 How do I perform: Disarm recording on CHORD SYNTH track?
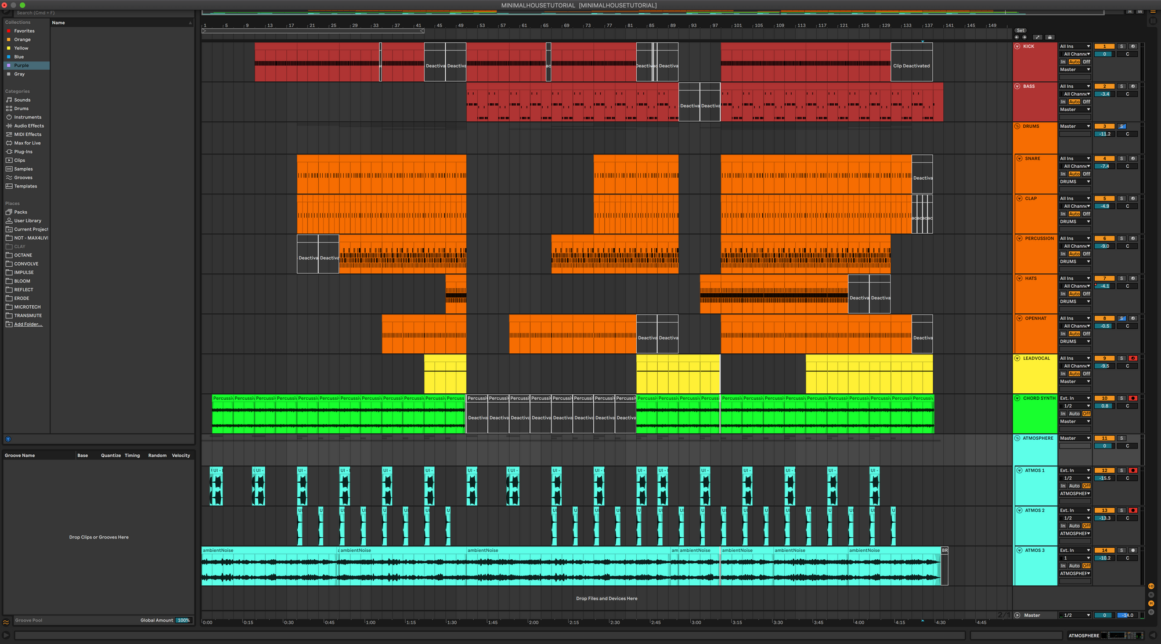[1133, 399]
